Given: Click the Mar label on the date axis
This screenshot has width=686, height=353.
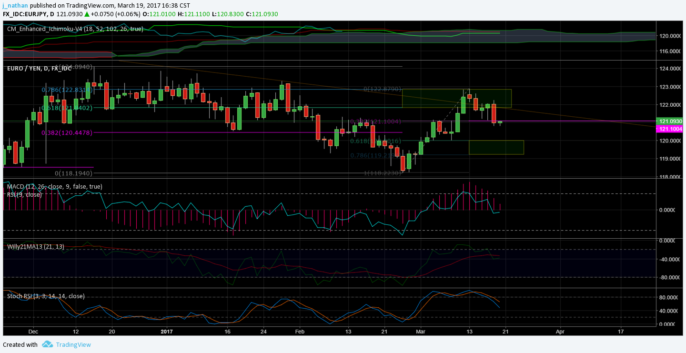Looking at the screenshot, I should (x=421, y=331).
